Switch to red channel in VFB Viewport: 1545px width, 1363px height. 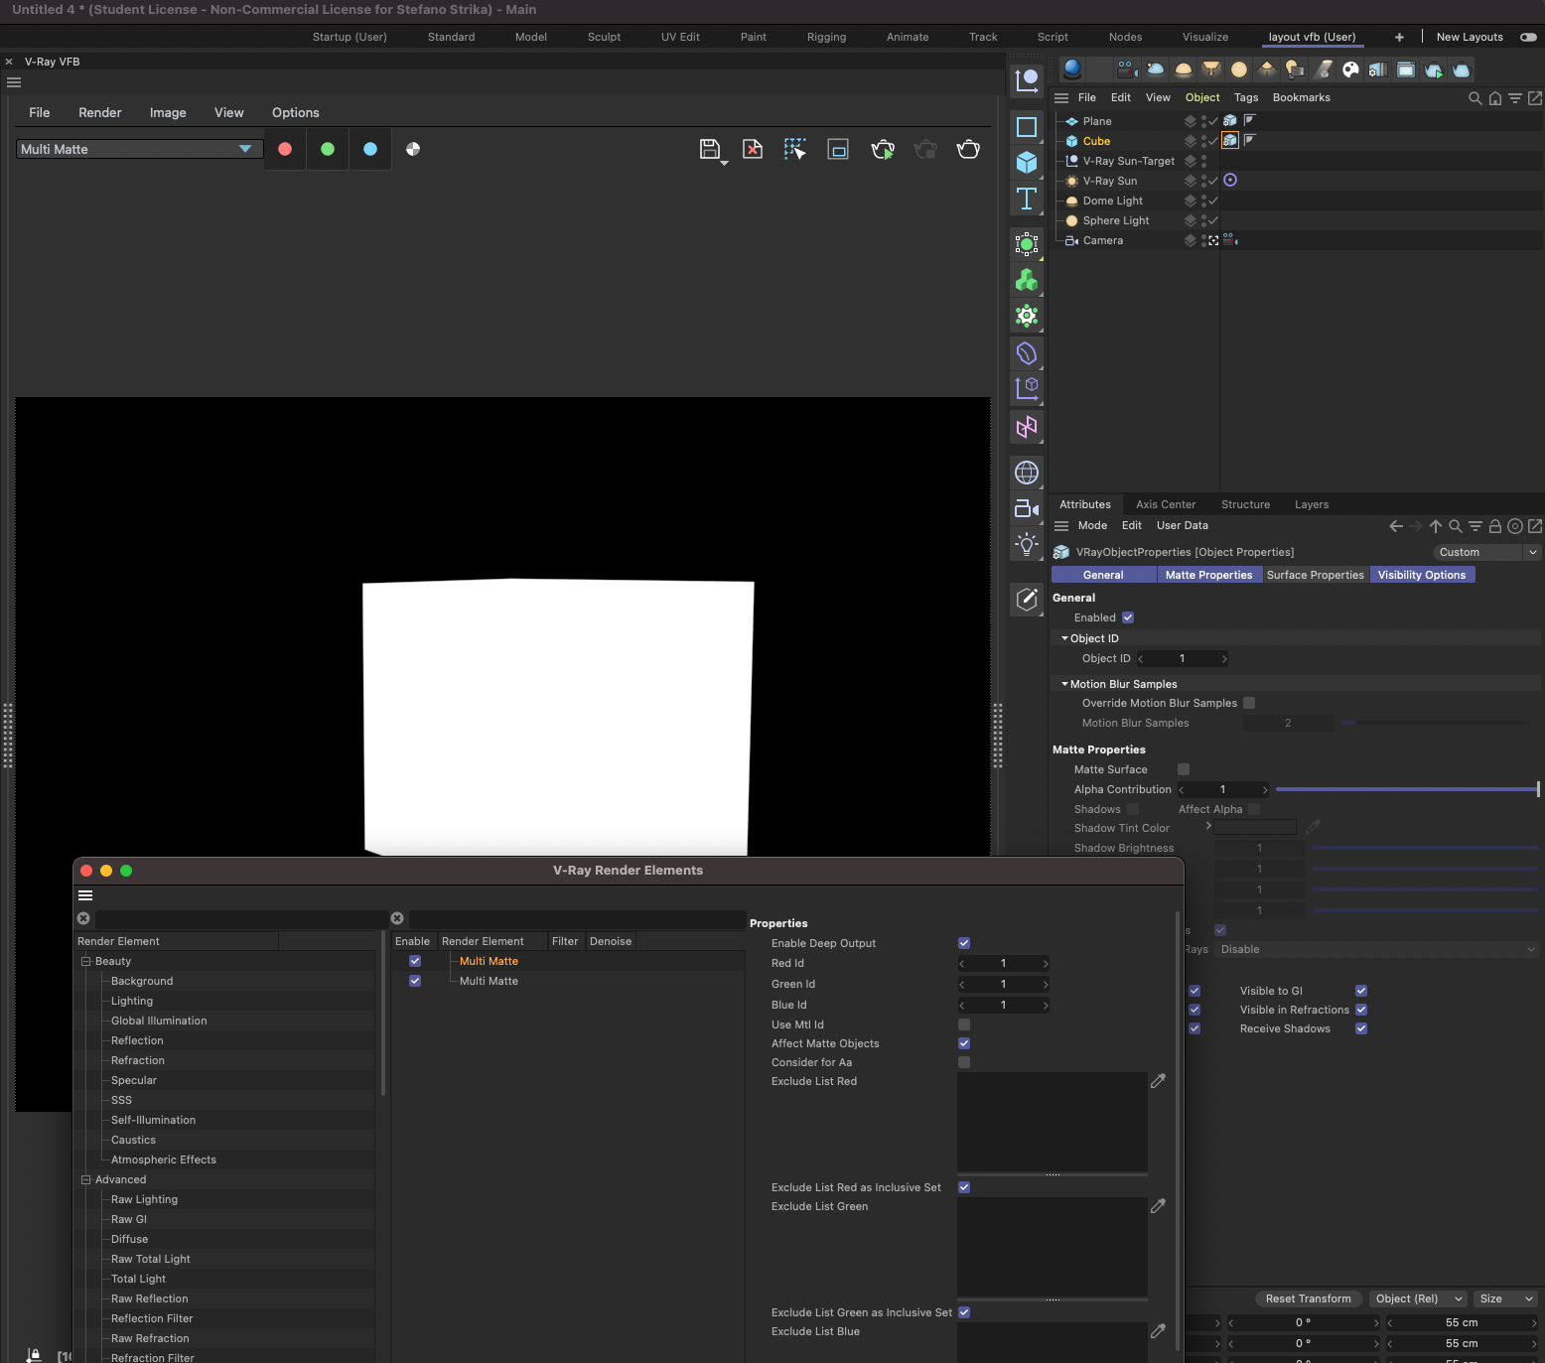(x=285, y=149)
